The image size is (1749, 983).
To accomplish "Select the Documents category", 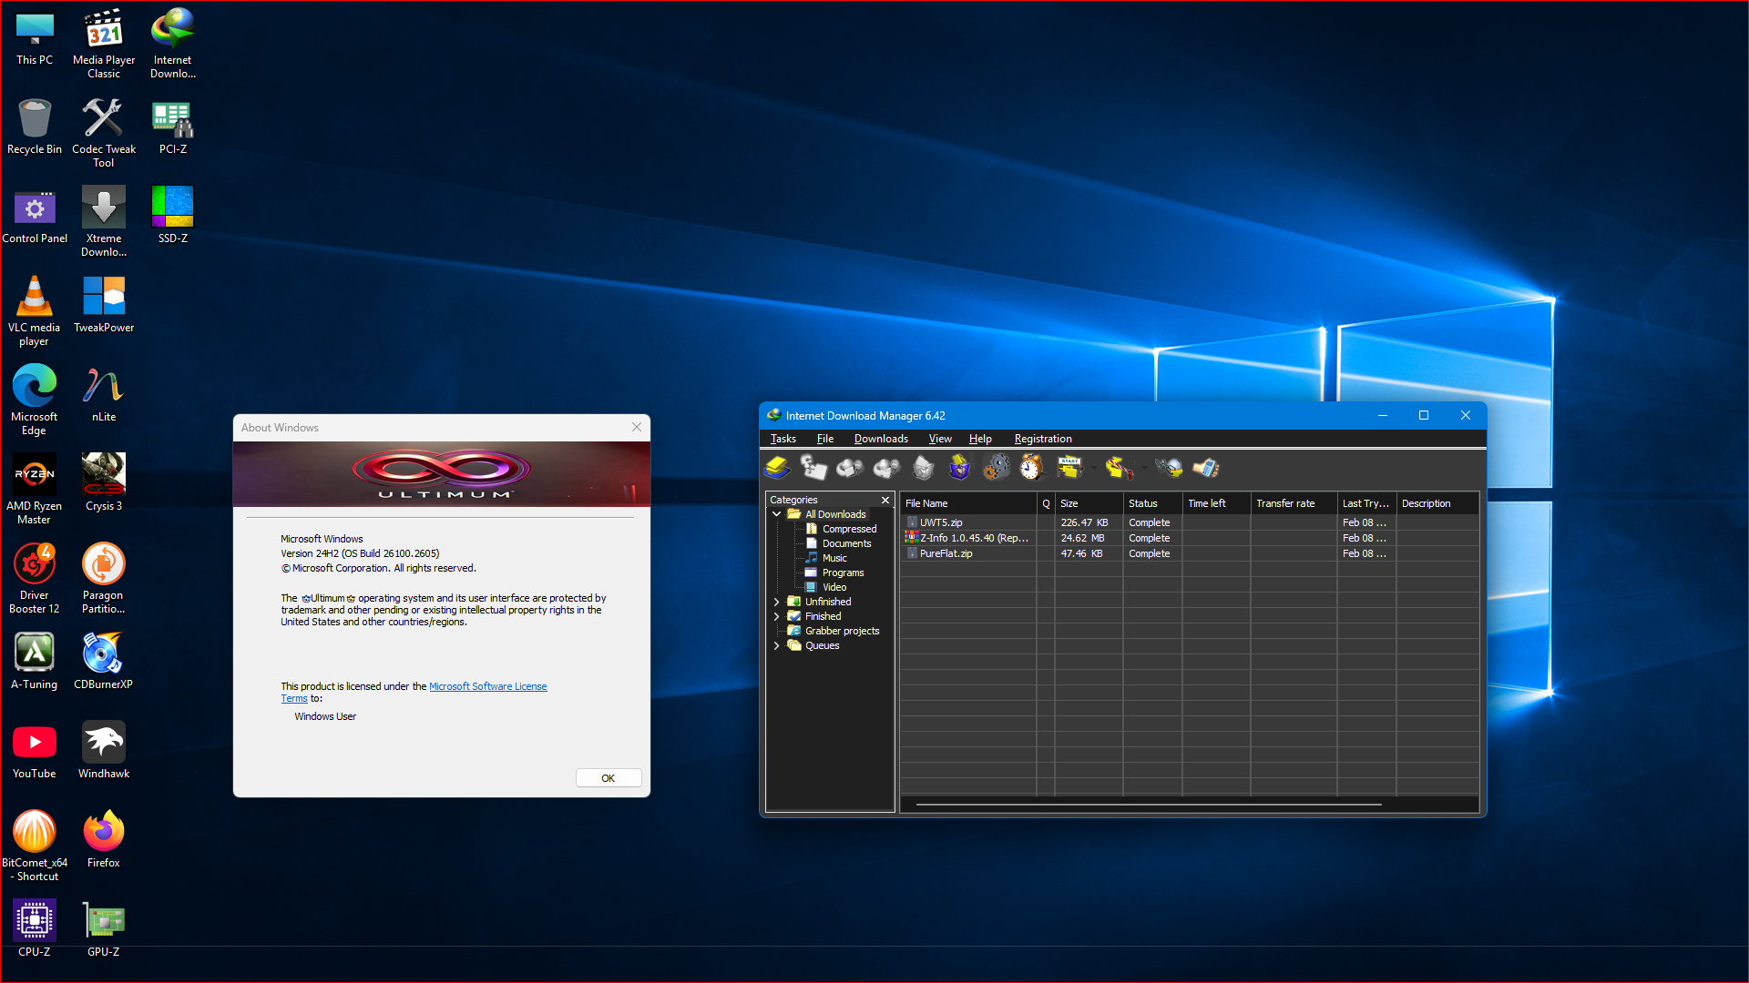I will point(846,543).
